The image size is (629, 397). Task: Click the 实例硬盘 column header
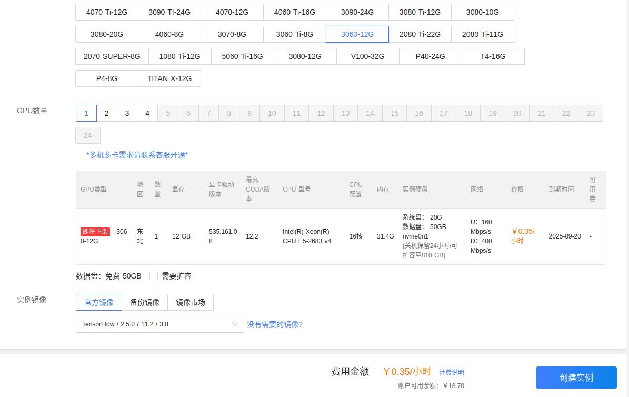pos(415,189)
